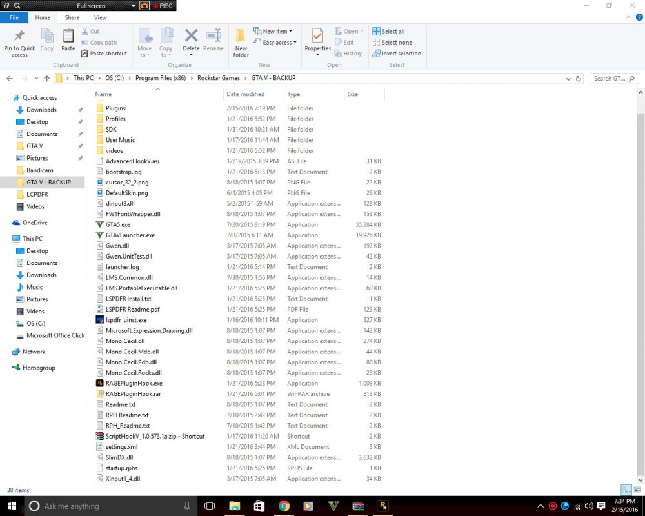Select Network in navigation pane

(x=34, y=352)
